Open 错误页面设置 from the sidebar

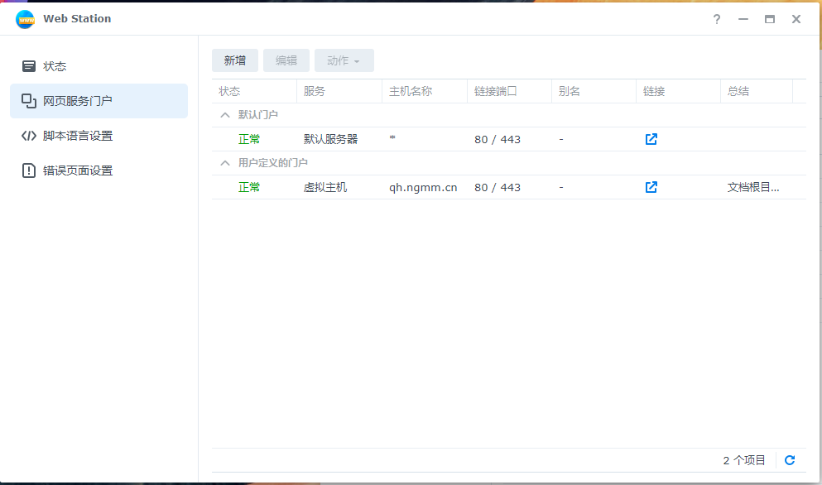tap(29, 170)
